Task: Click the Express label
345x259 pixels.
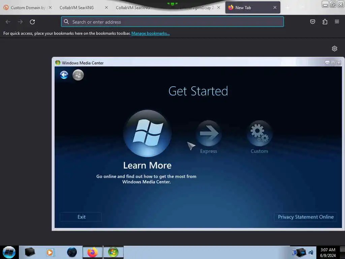Action: 209,151
